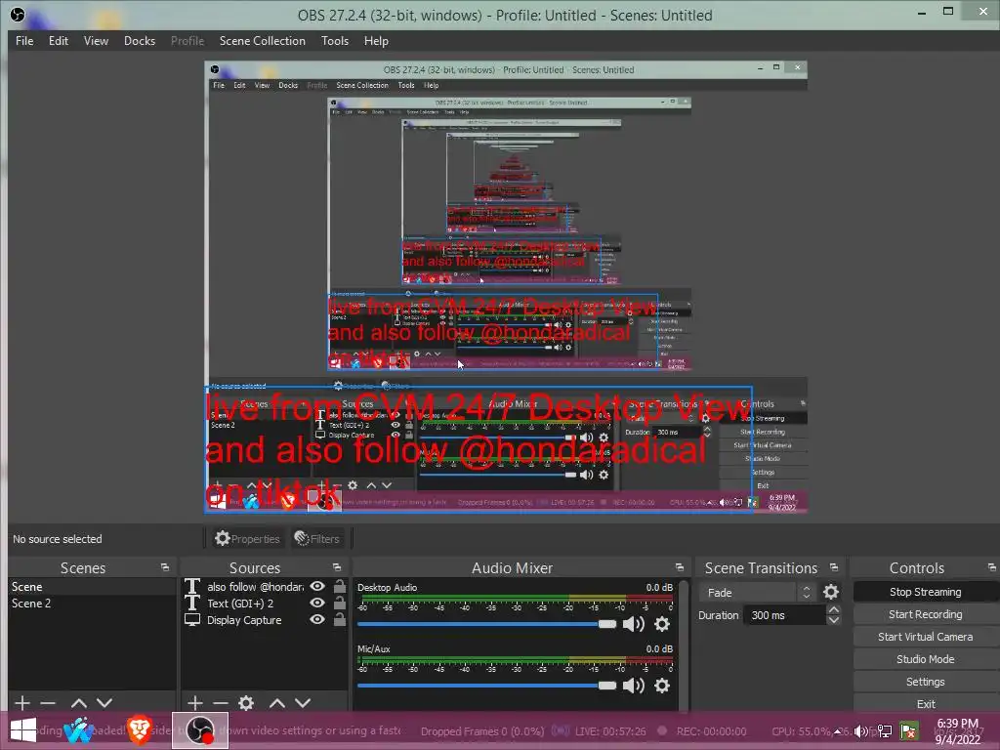Decrease transition duration with down arrow
1000x750 pixels.
tap(834, 620)
